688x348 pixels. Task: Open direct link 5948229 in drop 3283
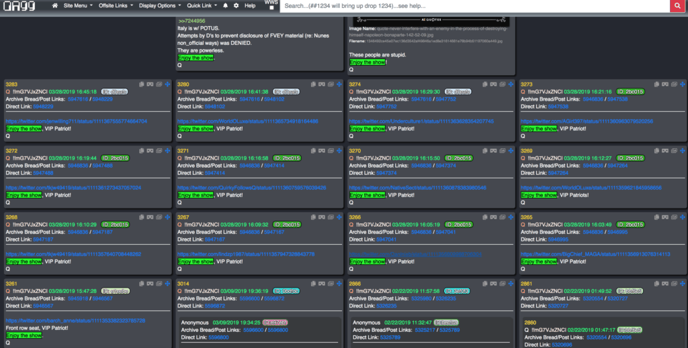(43, 106)
